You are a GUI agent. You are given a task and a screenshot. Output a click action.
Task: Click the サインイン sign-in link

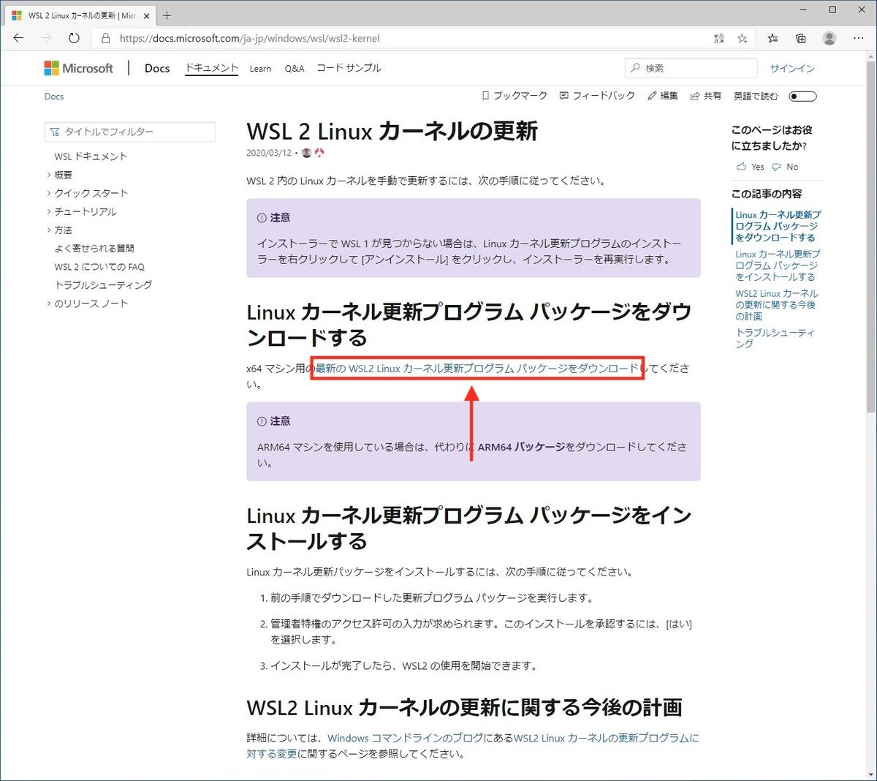(792, 68)
